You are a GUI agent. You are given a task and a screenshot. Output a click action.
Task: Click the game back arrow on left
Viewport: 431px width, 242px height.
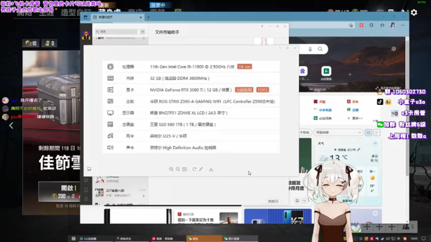11,125
